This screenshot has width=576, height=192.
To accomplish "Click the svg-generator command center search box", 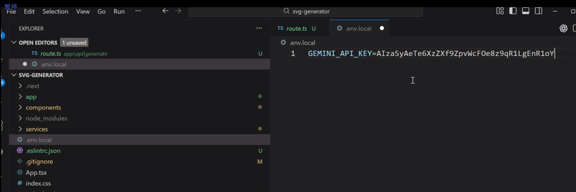I will 306,11.
